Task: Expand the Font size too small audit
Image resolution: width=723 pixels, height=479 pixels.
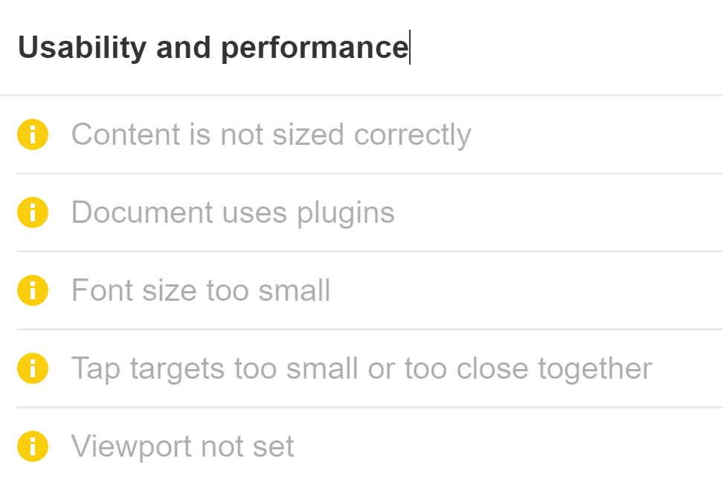Action: pos(201,290)
